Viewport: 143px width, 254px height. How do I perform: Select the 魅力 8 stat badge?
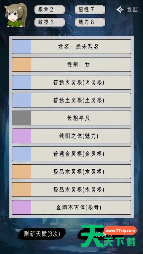(90, 22)
